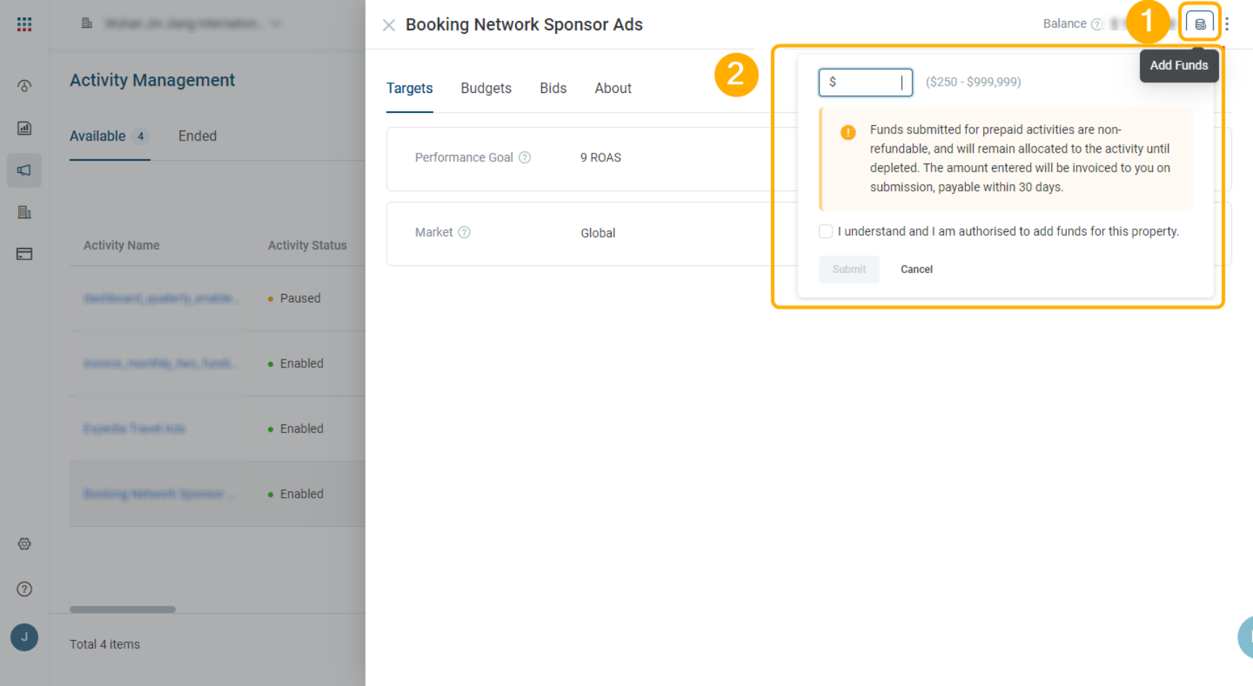Focus the dollar amount input field

click(x=866, y=82)
